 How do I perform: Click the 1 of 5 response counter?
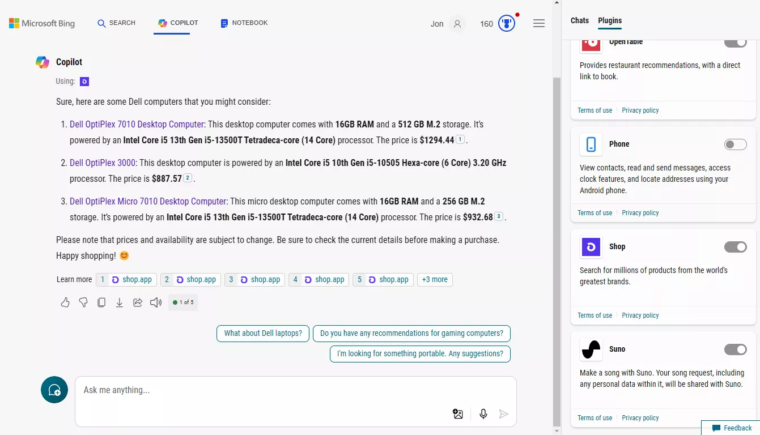pos(183,302)
